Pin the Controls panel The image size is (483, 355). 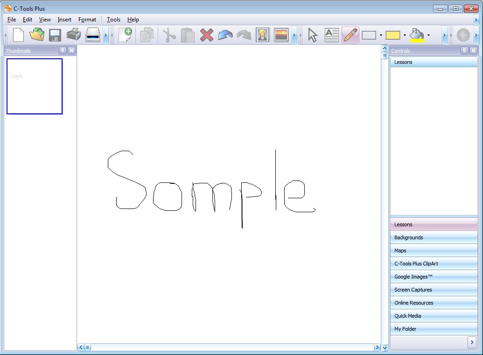(x=464, y=50)
